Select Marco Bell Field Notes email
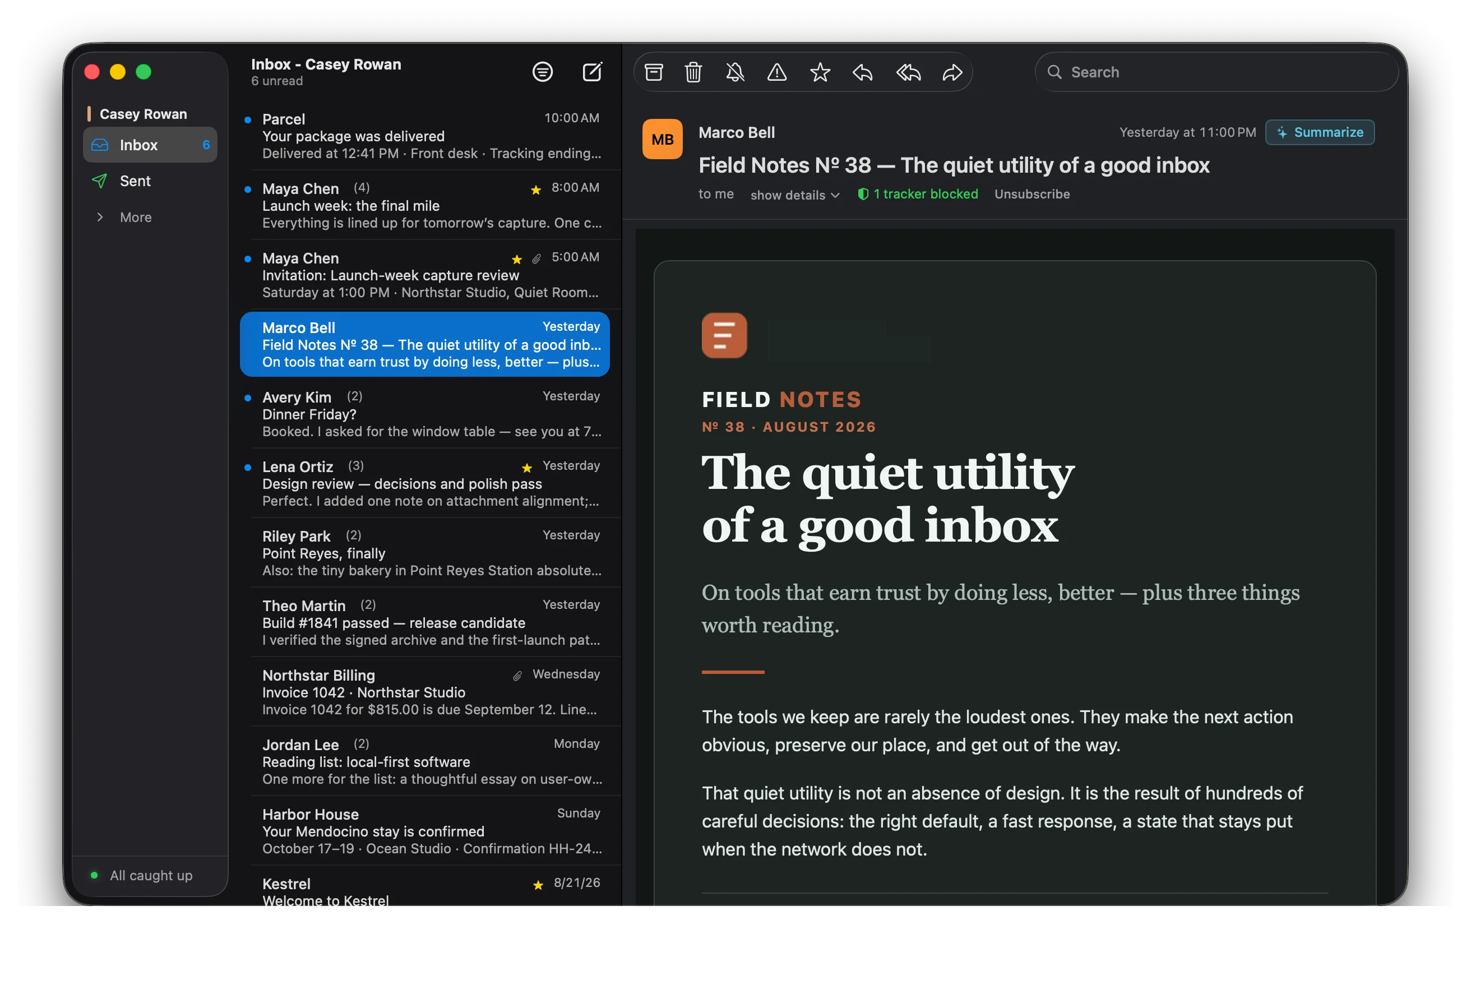This screenshot has height=989, width=1471. pyautogui.click(x=424, y=344)
